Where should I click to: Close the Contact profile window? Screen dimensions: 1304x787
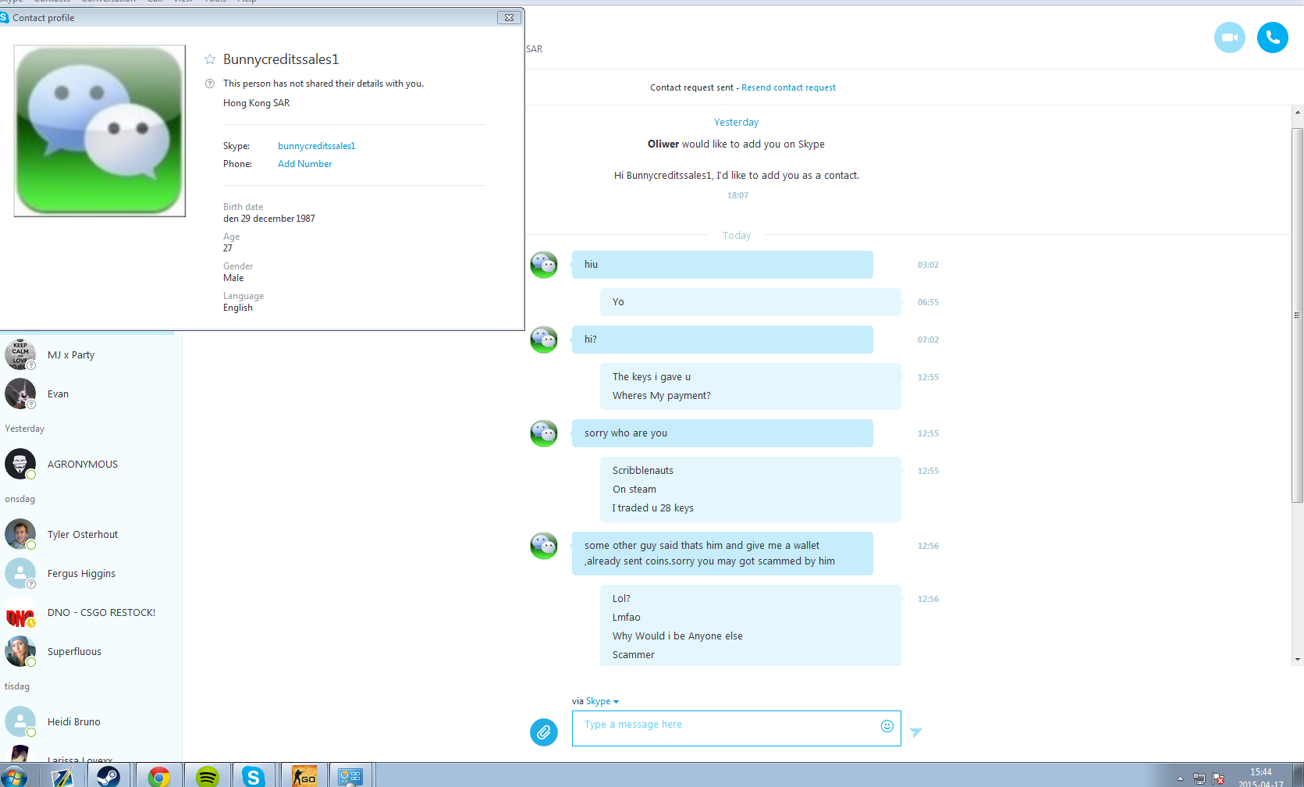[x=509, y=17]
